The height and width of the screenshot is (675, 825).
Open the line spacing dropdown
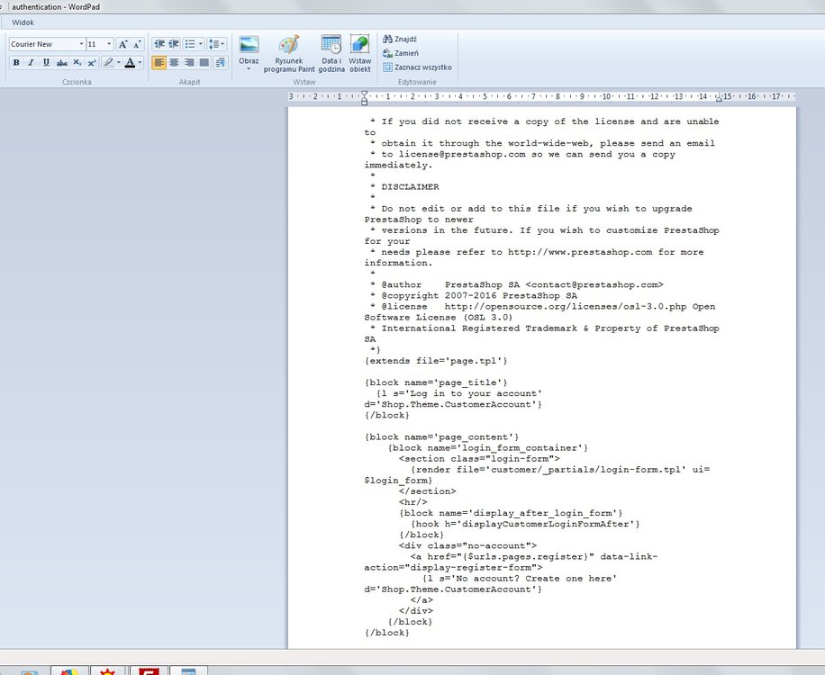coord(217,43)
